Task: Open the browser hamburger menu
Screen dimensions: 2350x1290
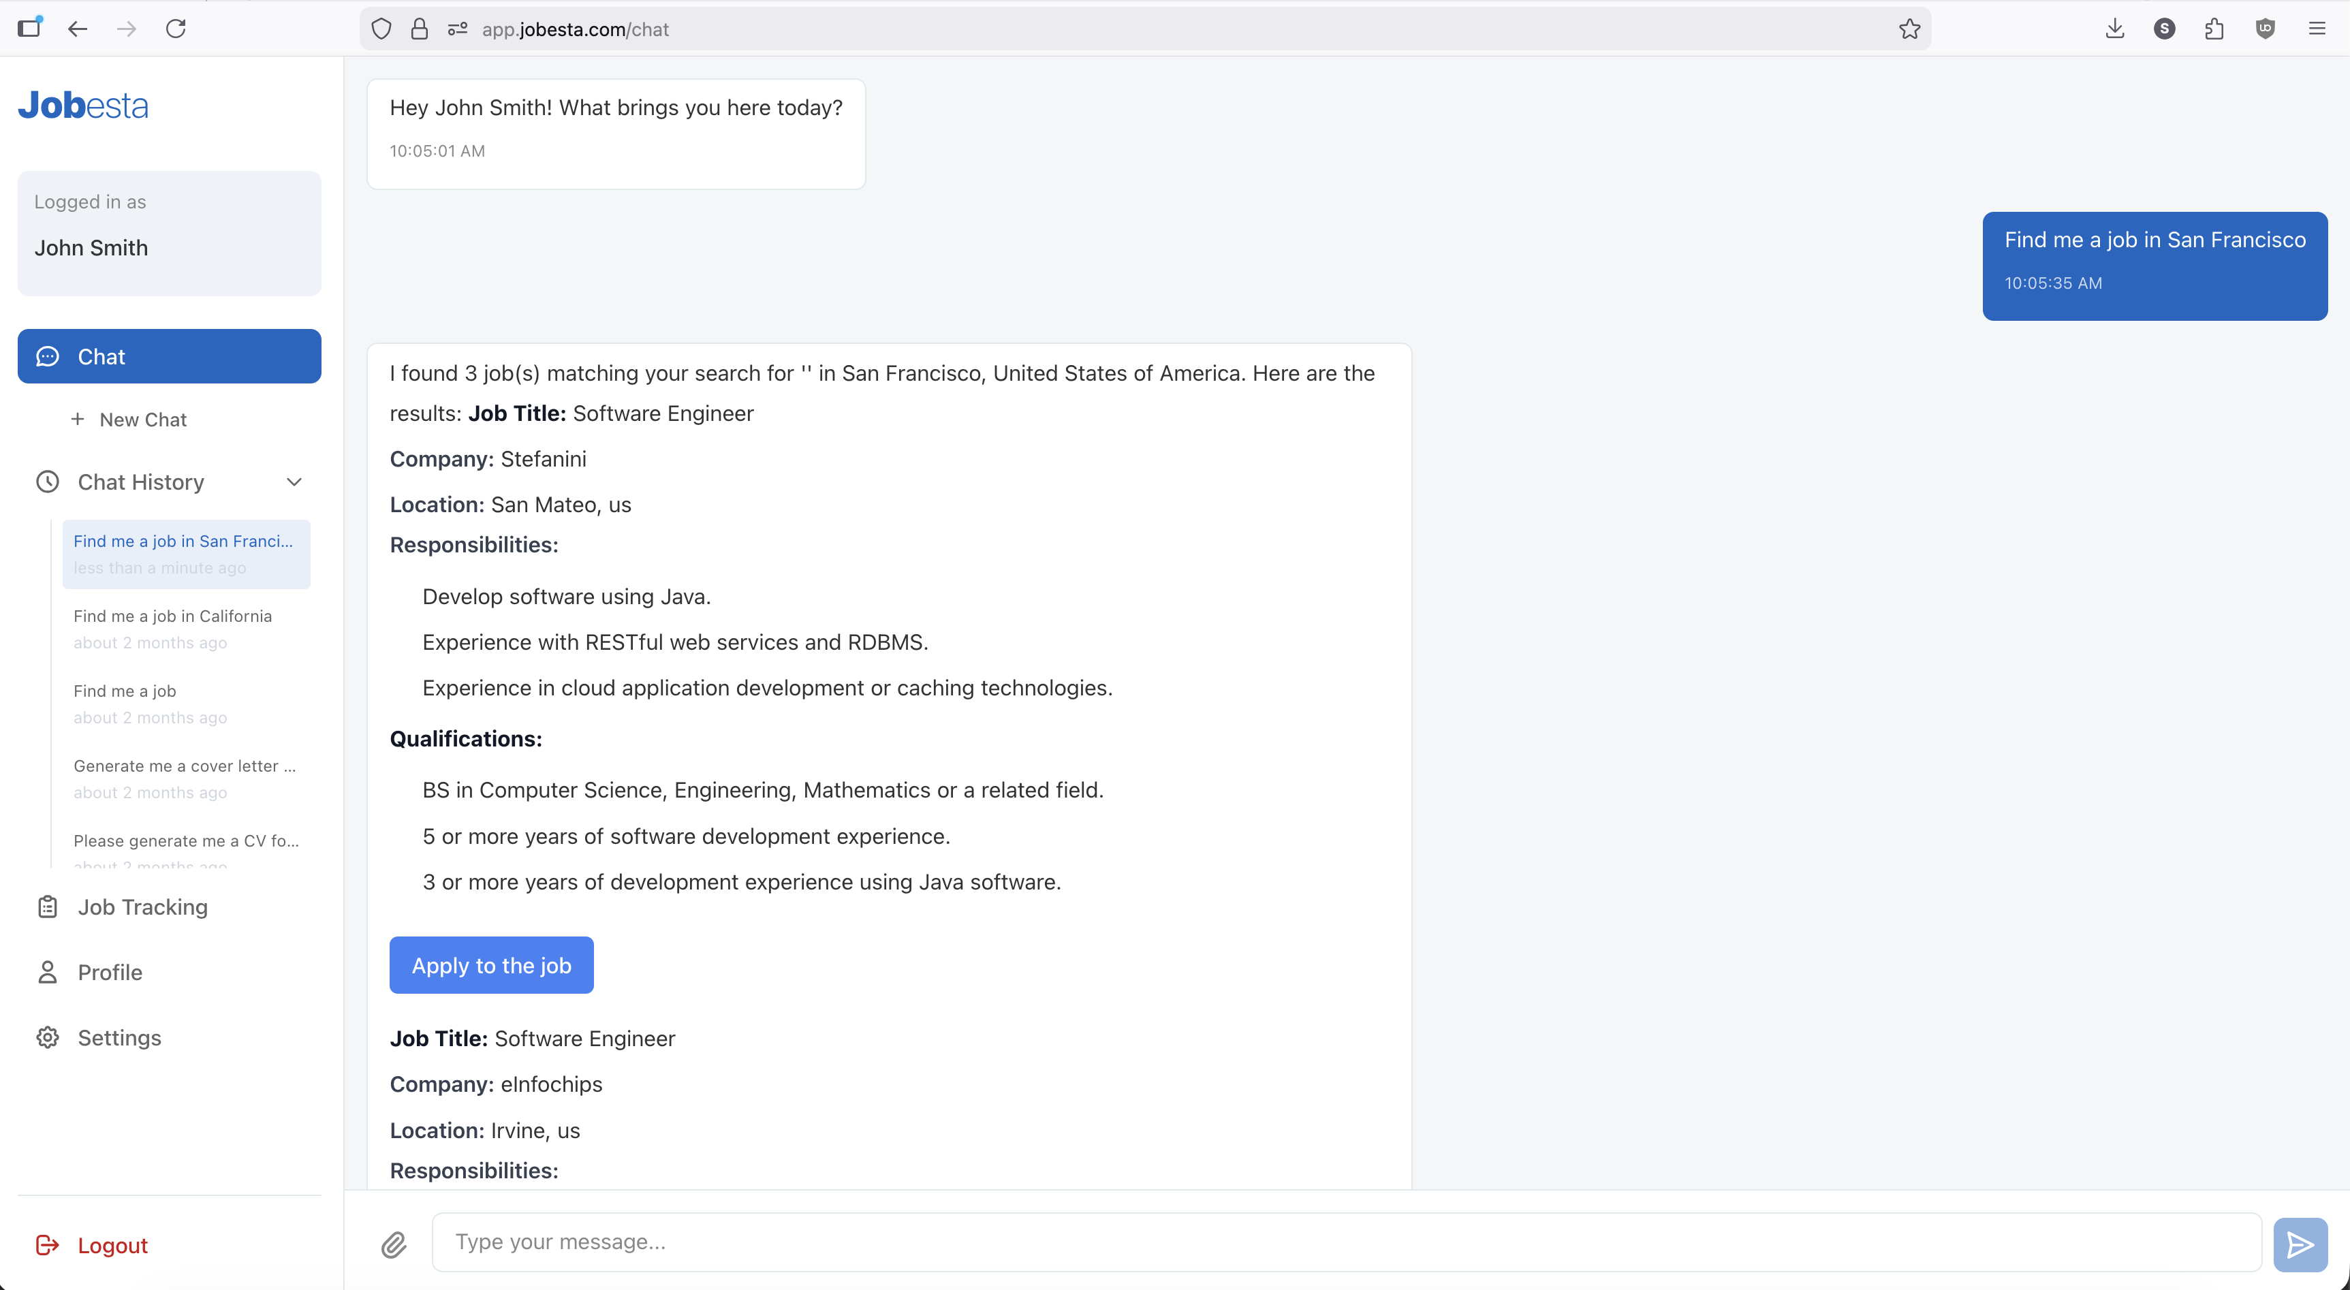Action: 2317,29
